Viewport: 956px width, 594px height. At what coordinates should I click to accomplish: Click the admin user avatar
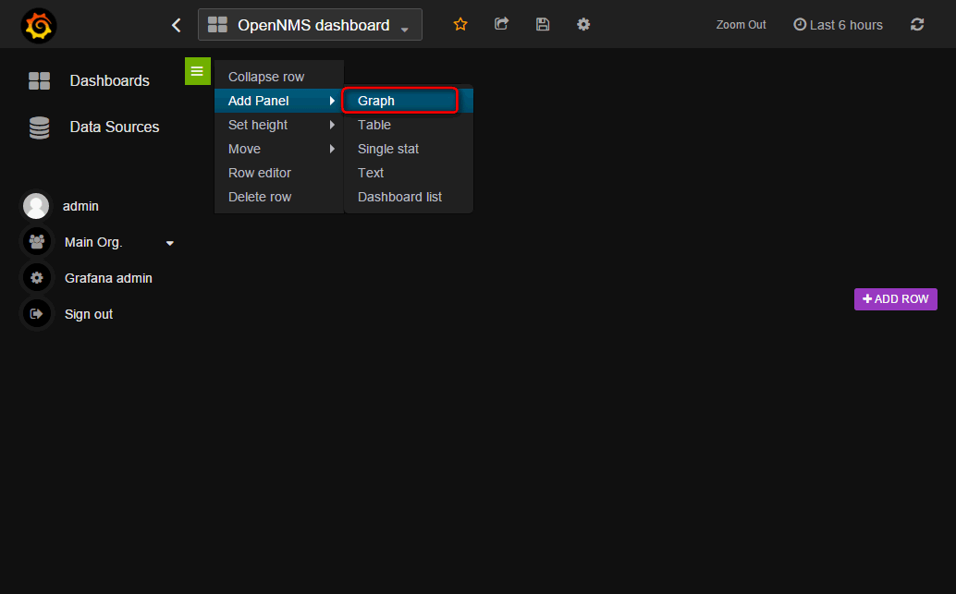pyautogui.click(x=36, y=206)
